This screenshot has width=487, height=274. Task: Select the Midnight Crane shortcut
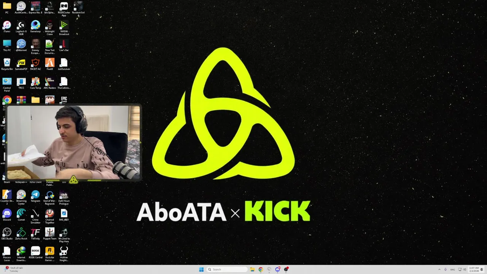(x=50, y=28)
